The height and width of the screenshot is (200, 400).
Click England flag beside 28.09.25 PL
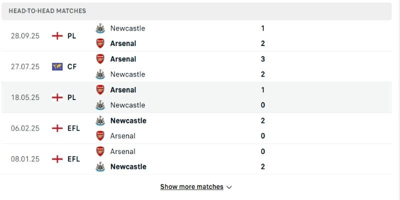pos(57,36)
